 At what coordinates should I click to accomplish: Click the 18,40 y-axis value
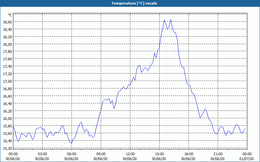pos(7,29)
